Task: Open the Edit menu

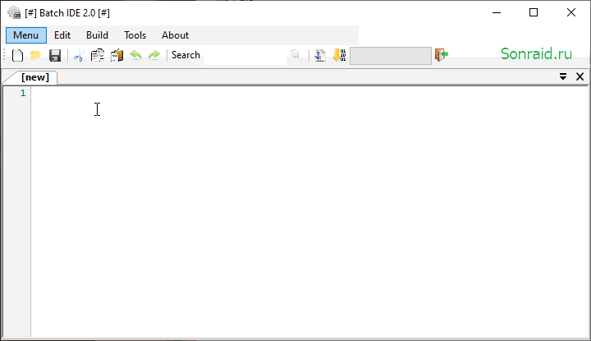Action: tap(62, 35)
